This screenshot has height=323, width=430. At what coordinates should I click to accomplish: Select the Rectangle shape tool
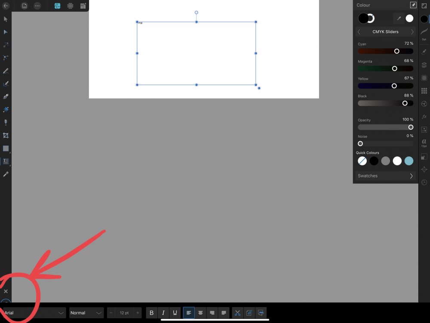[6, 149]
